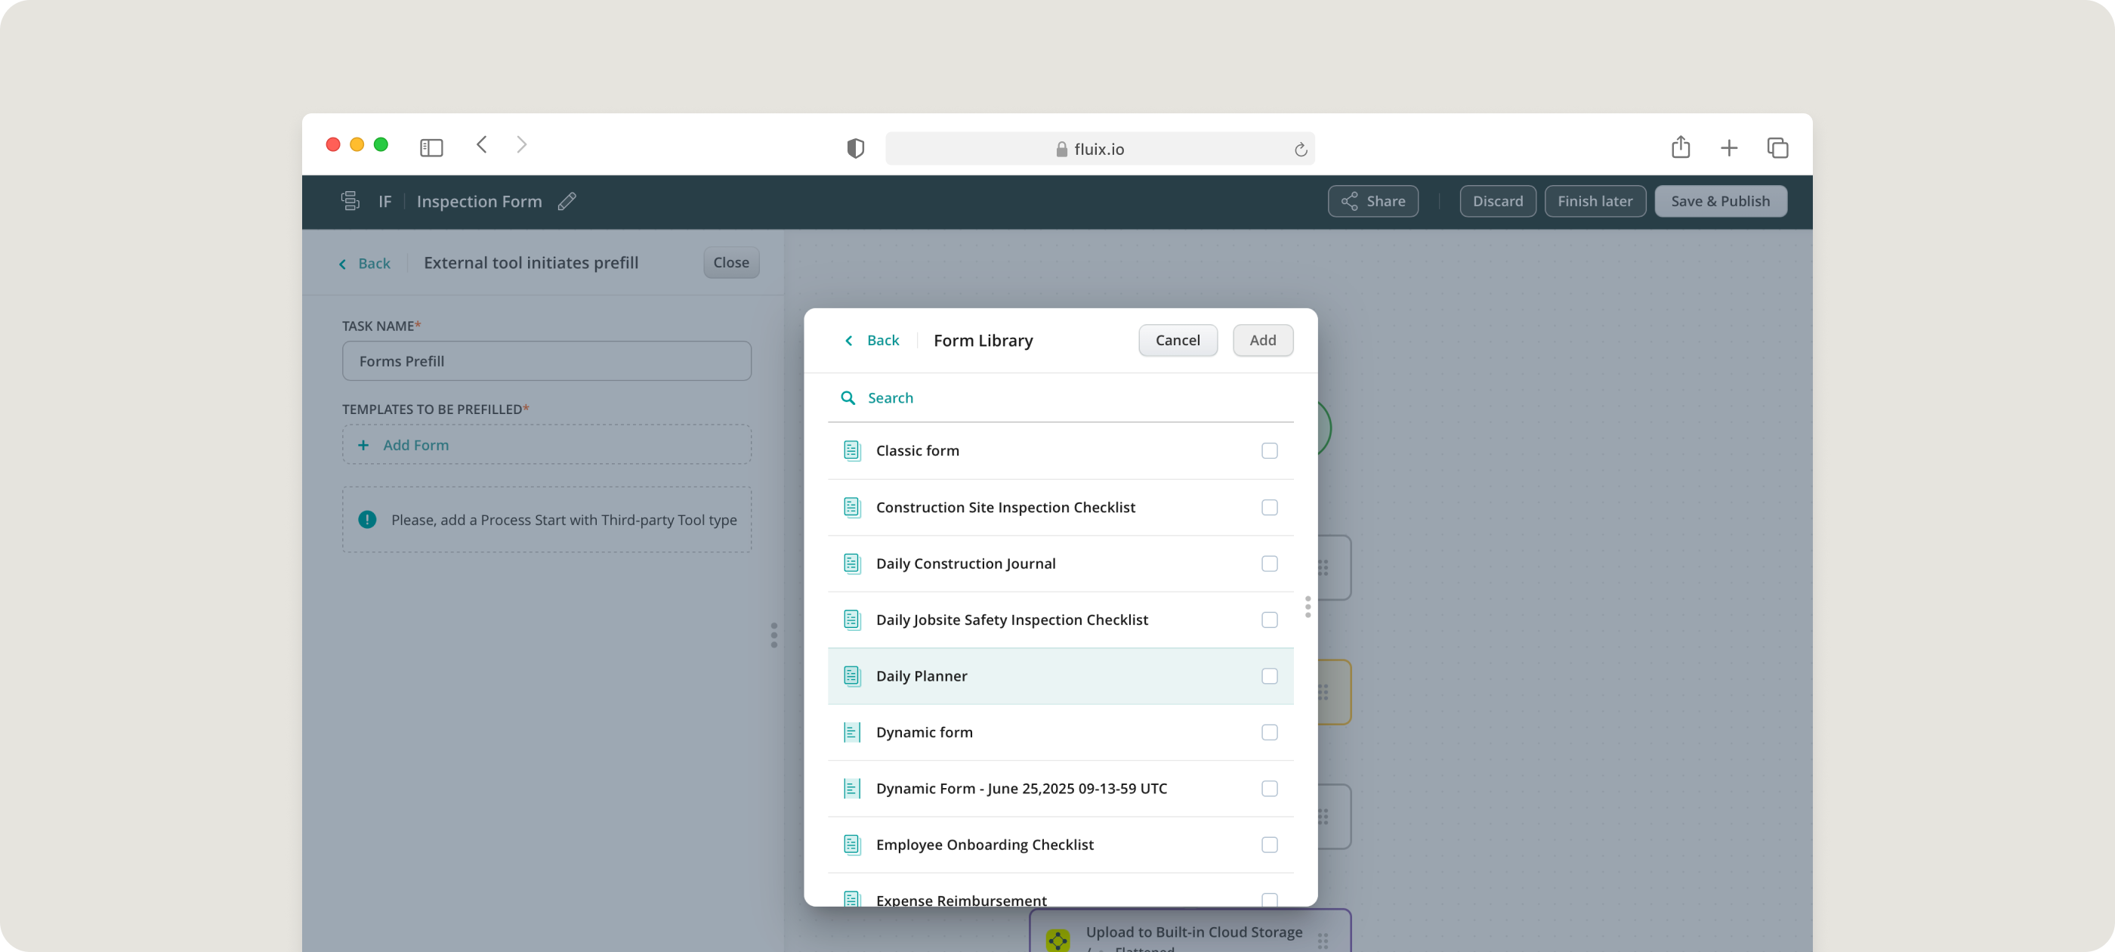2115x952 pixels.
Task: Select Daily Construction Journal list item
Action: click(965, 564)
